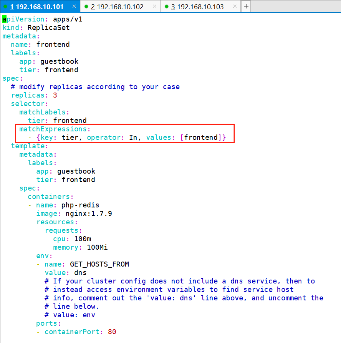Close the 192.168.10.101 tab
Viewport: 341px width, 343px height.
(74, 7)
